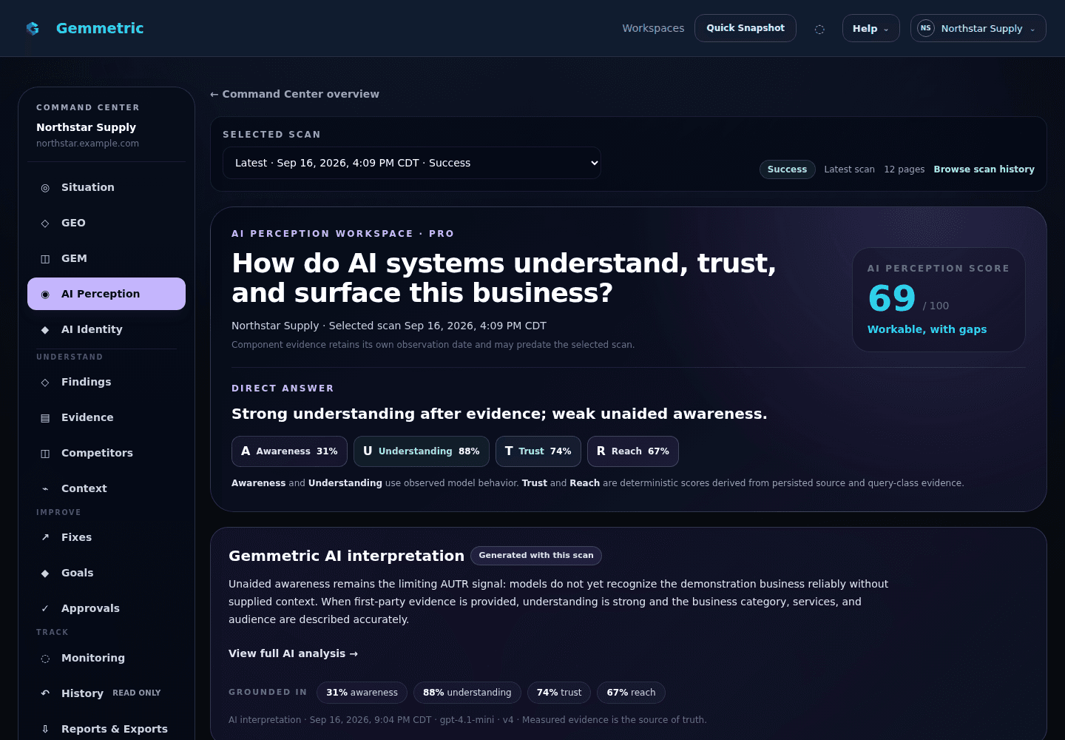Click the History undo-arrow icon
Image resolution: width=1065 pixels, height=740 pixels.
tap(45, 694)
